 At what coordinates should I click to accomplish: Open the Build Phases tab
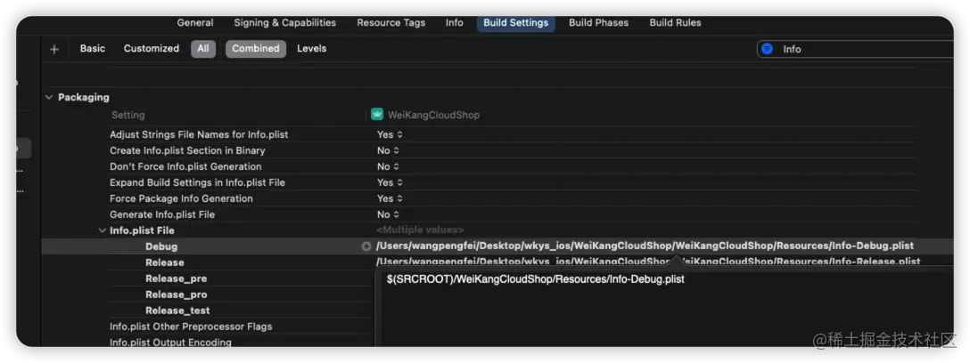pos(598,22)
